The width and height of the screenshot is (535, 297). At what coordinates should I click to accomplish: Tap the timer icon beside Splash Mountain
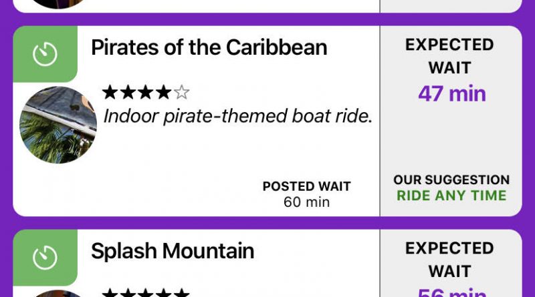(x=45, y=258)
